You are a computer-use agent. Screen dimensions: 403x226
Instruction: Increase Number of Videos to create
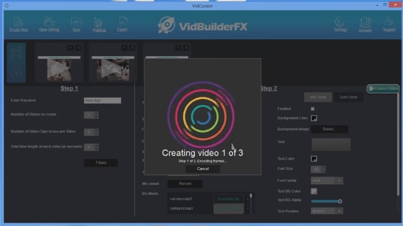click(96, 113)
